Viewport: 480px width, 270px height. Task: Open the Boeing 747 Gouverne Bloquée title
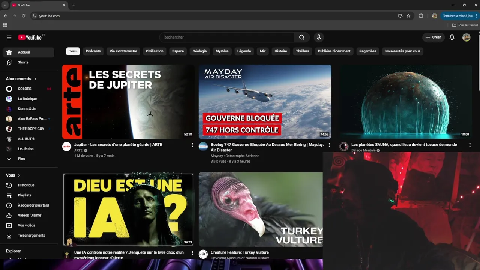[x=267, y=147]
